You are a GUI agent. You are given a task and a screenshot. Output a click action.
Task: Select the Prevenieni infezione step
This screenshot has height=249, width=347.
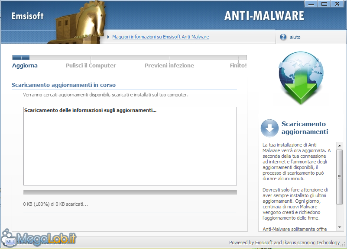click(169, 66)
